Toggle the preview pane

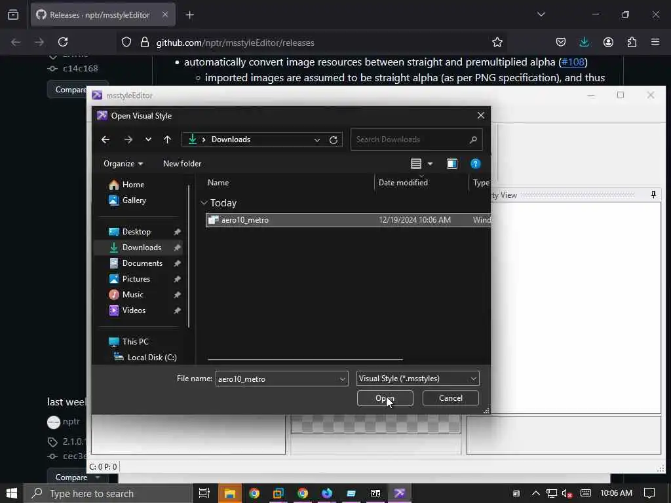point(452,164)
